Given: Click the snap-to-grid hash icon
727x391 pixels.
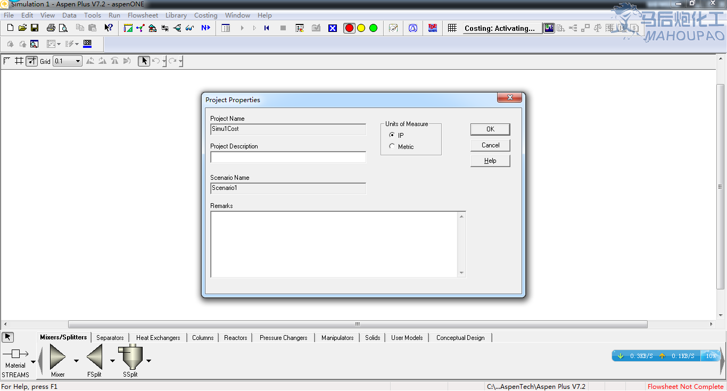Looking at the screenshot, I should 19,61.
